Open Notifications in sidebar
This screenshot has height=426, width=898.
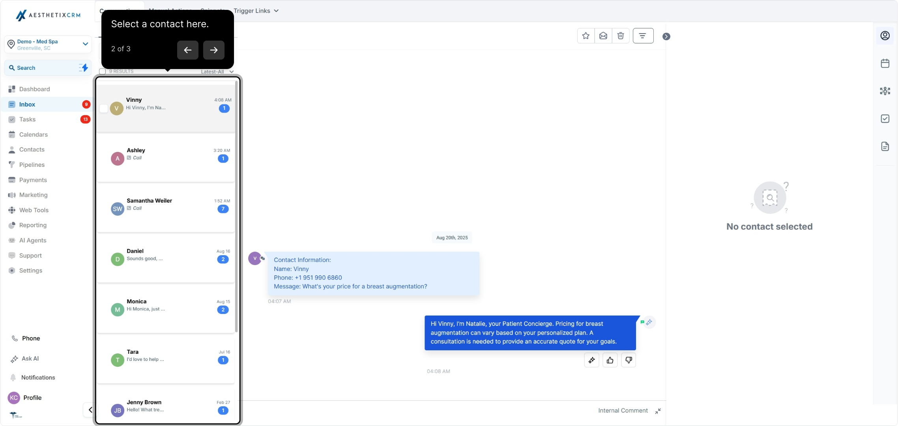[33, 377]
